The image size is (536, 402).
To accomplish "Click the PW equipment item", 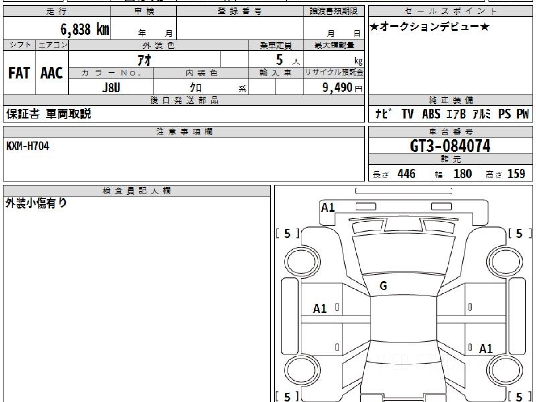I will tap(523, 114).
